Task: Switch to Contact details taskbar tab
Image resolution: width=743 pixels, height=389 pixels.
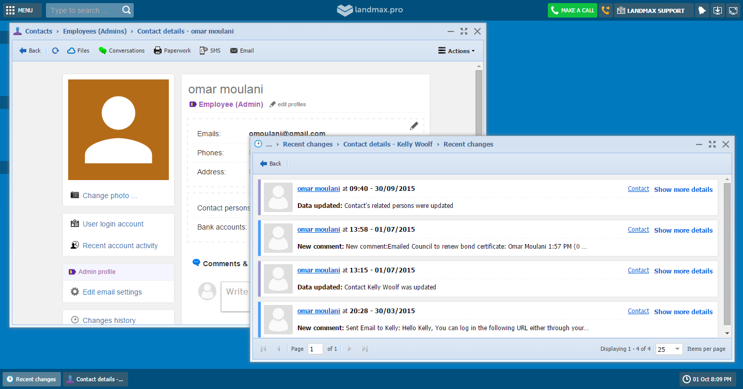Action: 96,379
